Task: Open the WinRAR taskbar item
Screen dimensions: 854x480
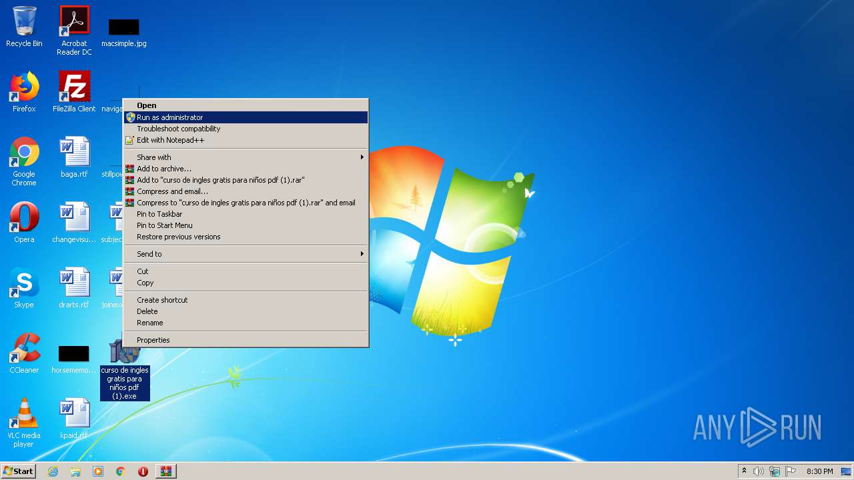Action: coord(166,471)
